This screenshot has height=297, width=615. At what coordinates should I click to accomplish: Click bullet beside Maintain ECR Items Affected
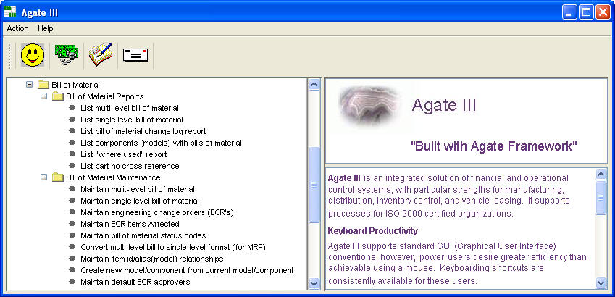pos(72,224)
